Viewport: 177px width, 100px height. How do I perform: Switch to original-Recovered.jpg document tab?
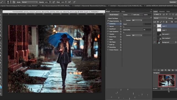tap(19, 6)
